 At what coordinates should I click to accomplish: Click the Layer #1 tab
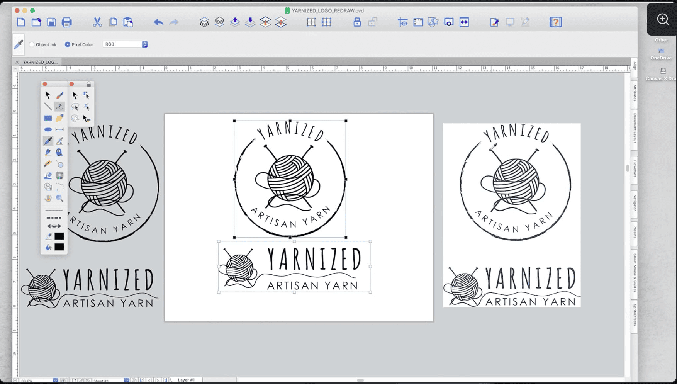coord(186,380)
